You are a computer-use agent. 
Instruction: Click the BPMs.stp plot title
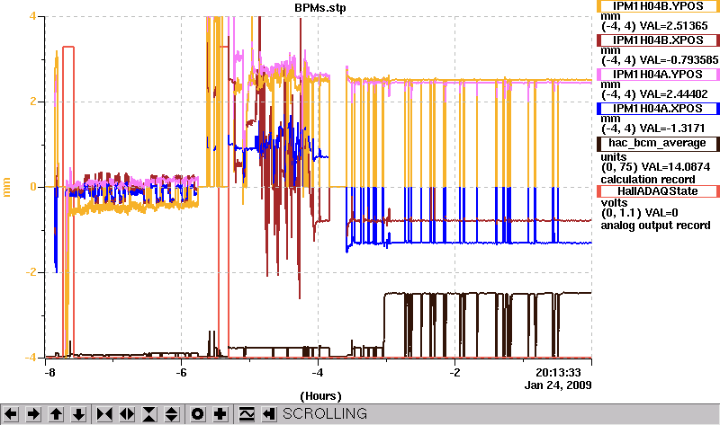point(320,8)
